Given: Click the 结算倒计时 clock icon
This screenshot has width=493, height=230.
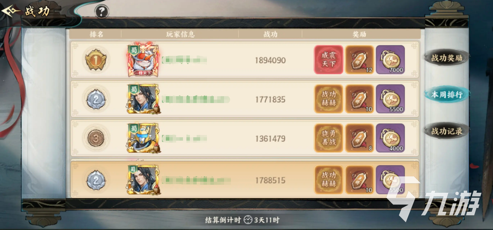Looking at the screenshot, I should [248, 220].
